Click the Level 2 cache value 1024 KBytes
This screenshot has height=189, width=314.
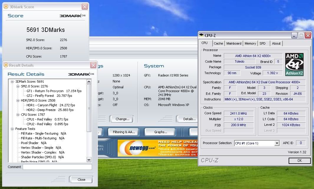click(x=291, y=125)
